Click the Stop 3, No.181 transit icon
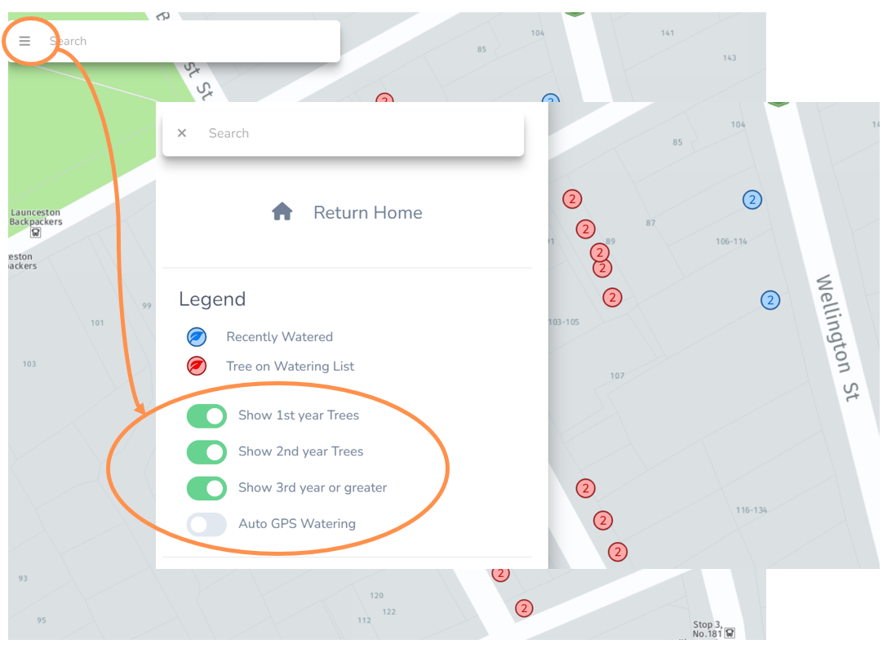 pos(730,633)
